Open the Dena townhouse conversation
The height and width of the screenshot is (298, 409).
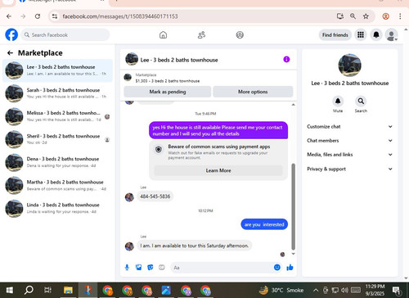click(x=57, y=162)
